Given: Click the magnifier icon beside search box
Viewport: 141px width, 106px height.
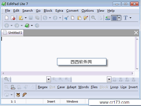Looking at the screenshot, I should (7, 79).
